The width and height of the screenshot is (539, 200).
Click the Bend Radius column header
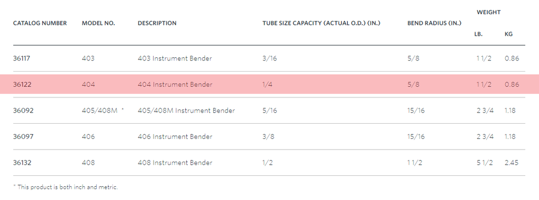pyautogui.click(x=434, y=23)
